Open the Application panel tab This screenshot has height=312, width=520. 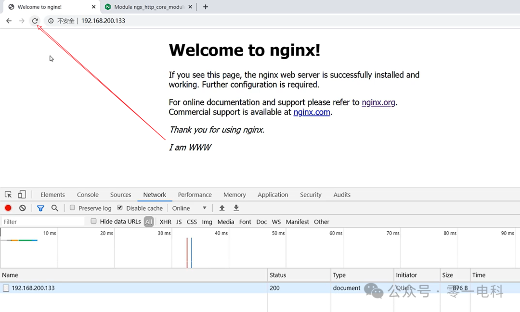(273, 195)
